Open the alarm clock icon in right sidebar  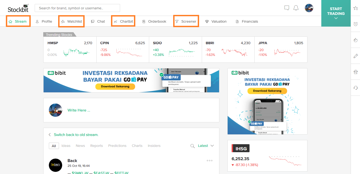[x=355, y=24]
